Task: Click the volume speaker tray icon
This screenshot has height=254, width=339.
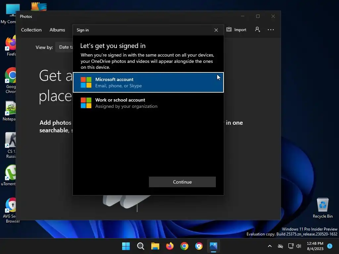Action: [x=299, y=246]
